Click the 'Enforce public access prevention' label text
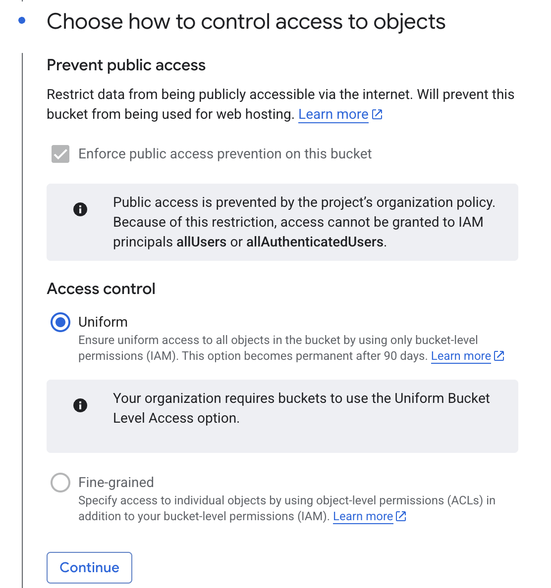 225,154
